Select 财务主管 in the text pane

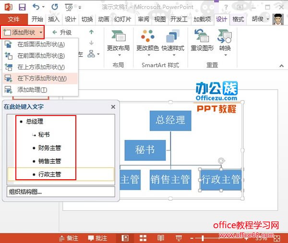point(49,148)
